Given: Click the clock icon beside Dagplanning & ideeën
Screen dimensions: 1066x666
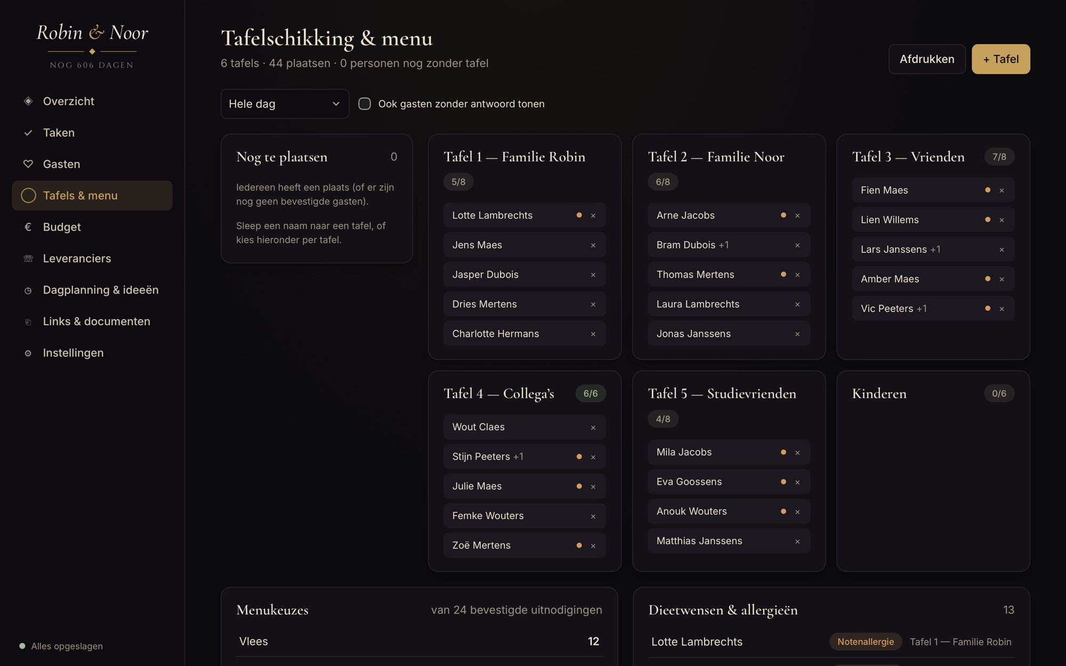Looking at the screenshot, I should pos(28,290).
